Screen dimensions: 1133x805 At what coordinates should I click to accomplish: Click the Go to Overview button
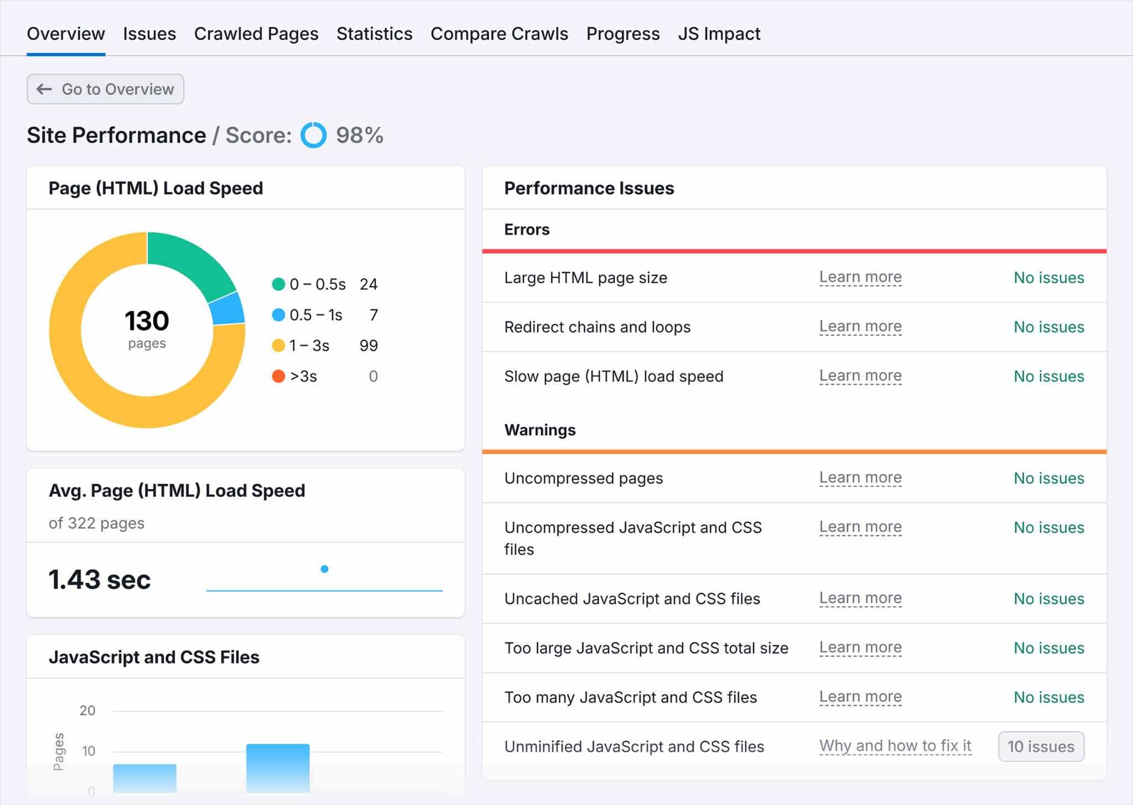click(105, 89)
